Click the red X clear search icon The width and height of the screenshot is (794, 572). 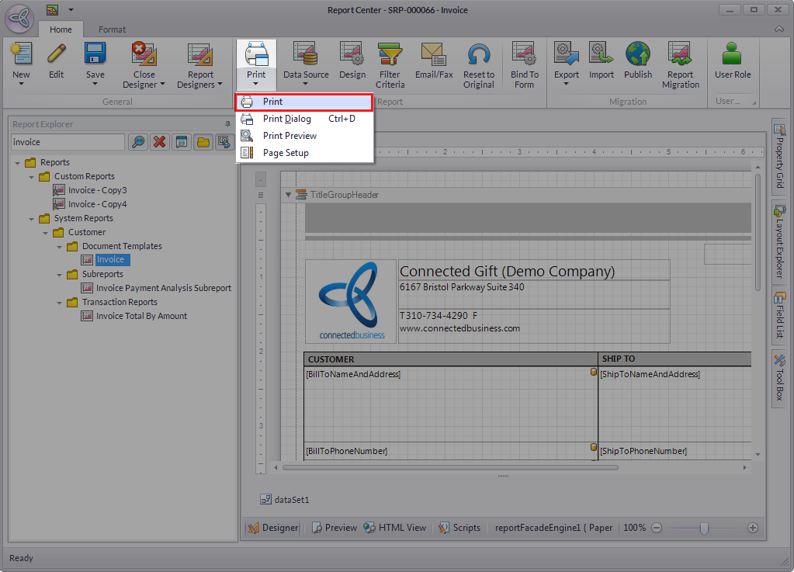pyautogui.click(x=159, y=142)
